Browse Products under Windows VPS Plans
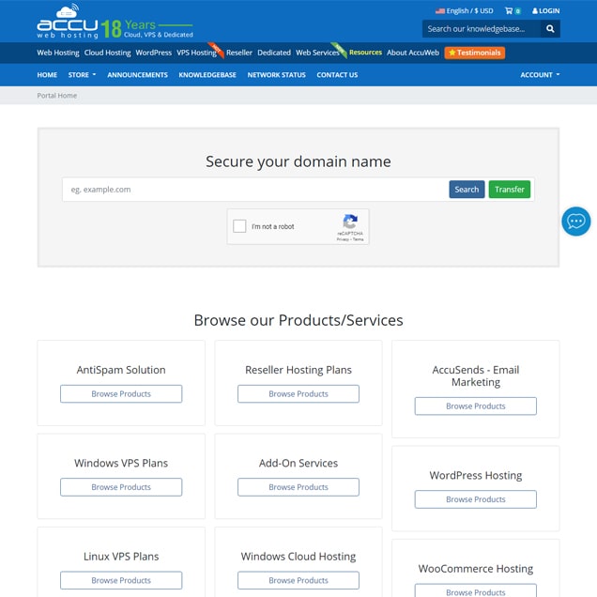Viewport: 597px width, 597px height. [x=121, y=487]
